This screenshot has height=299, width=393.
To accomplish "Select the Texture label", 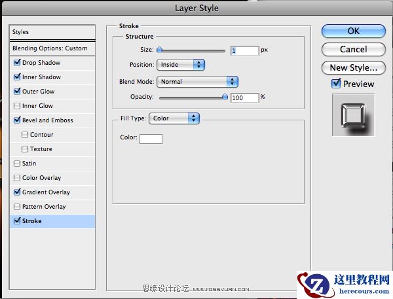I will (x=41, y=149).
